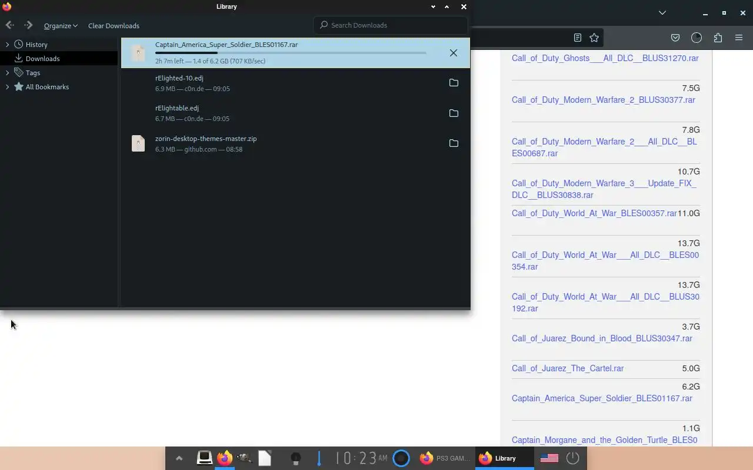Viewport: 753px width, 470px height.
Task: Select Downloads in the Library sidebar
Action: coord(59,59)
